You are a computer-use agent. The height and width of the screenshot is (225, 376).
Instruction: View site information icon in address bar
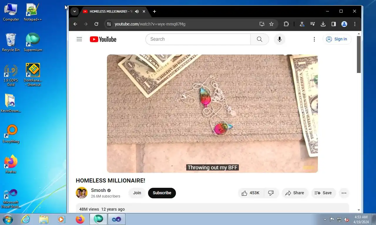109,24
